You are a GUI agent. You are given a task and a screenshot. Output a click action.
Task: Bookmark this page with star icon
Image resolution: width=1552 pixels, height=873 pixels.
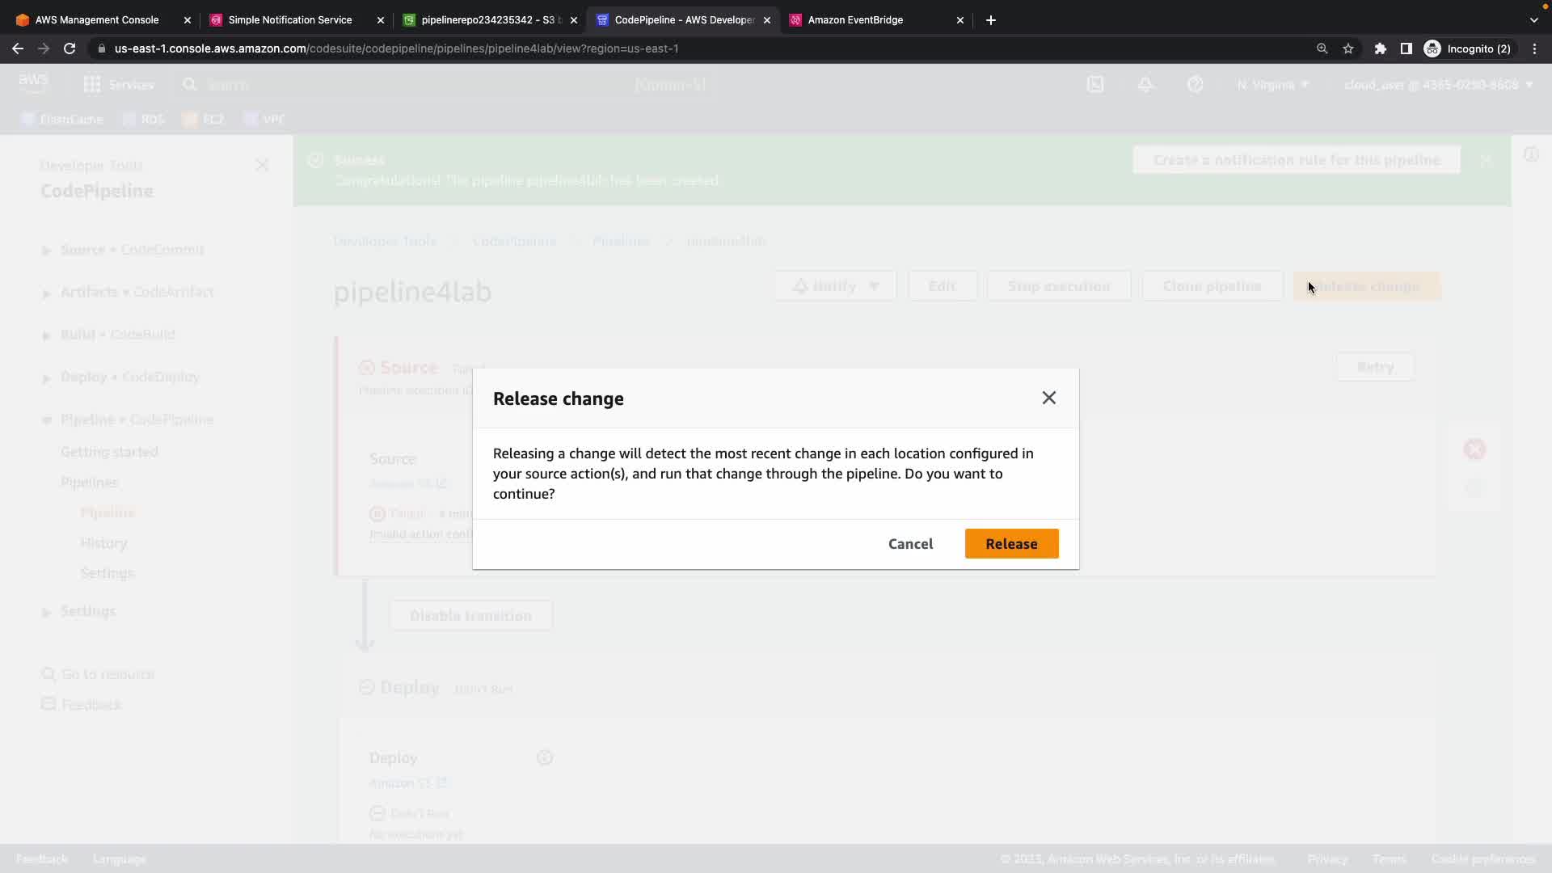coord(1348,48)
